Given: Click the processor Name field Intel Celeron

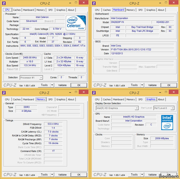Looking at the screenshot, I should [x=42, y=17].
